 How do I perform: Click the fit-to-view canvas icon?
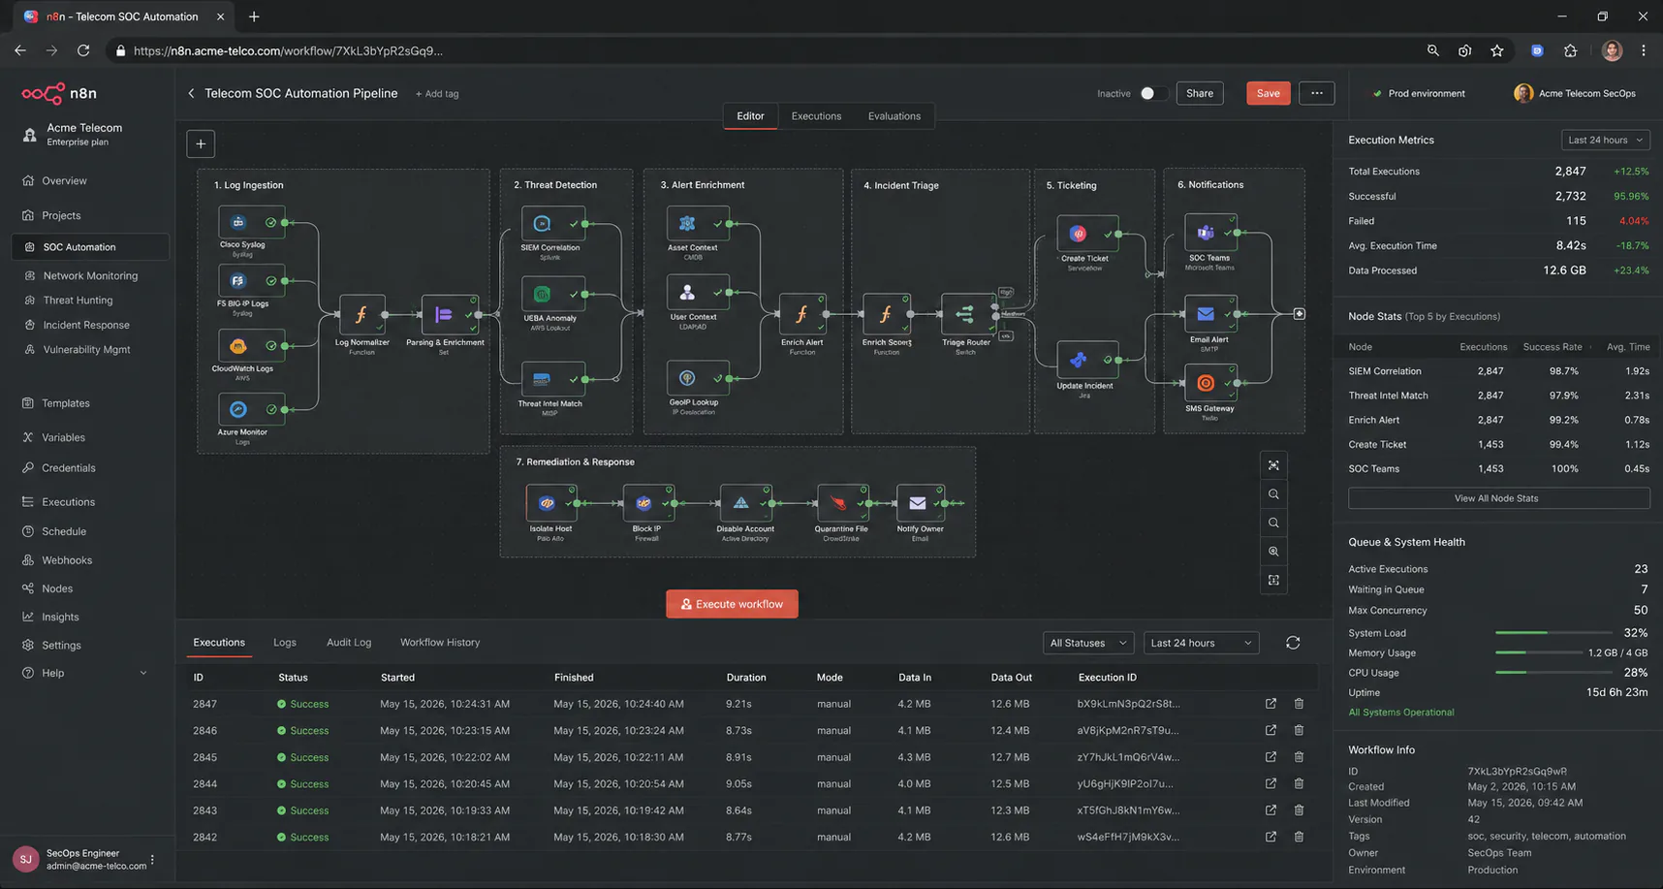(x=1273, y=465)
